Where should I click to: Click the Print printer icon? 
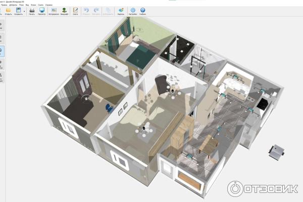pyautogui.click(x=32, y=12)
